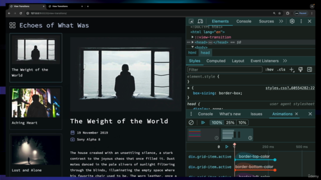Activate the inspect element picker icon
321x180 pixels.
coord(191,21)
